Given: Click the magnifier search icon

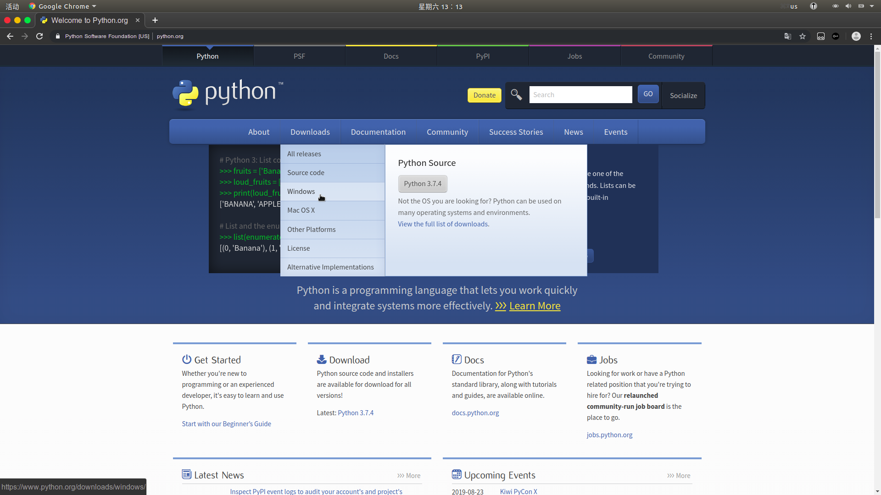Looking at the screenshot, I should 516,94.
